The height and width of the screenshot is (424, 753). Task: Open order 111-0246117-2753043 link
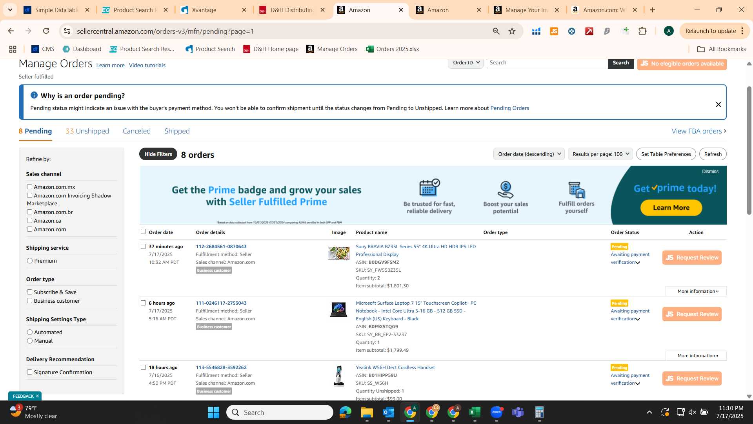[x=221, y=303]
